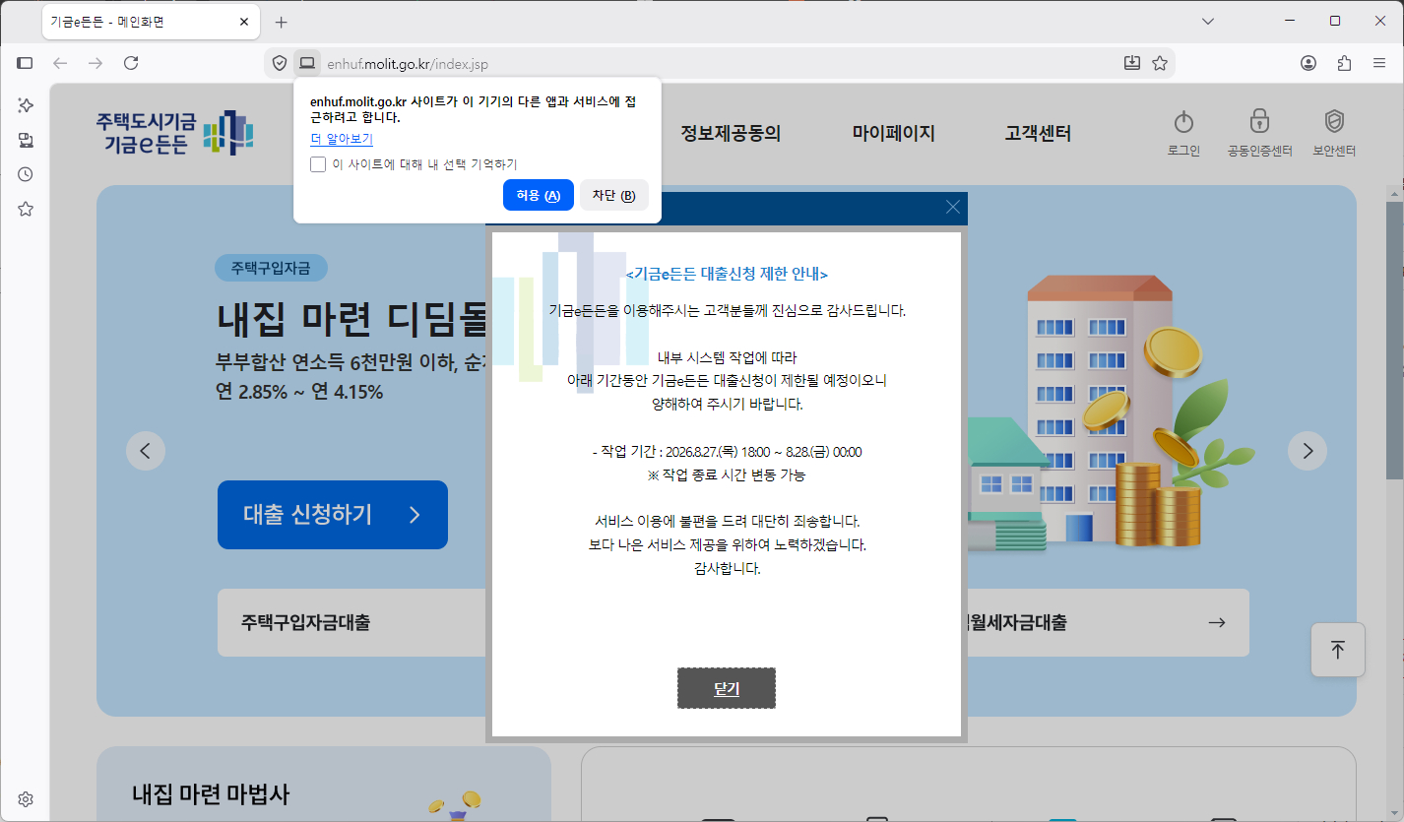This screenshot has height=822, width=1404.
Task: Click the 허용 (A) button
Action: tap(539, 195)
